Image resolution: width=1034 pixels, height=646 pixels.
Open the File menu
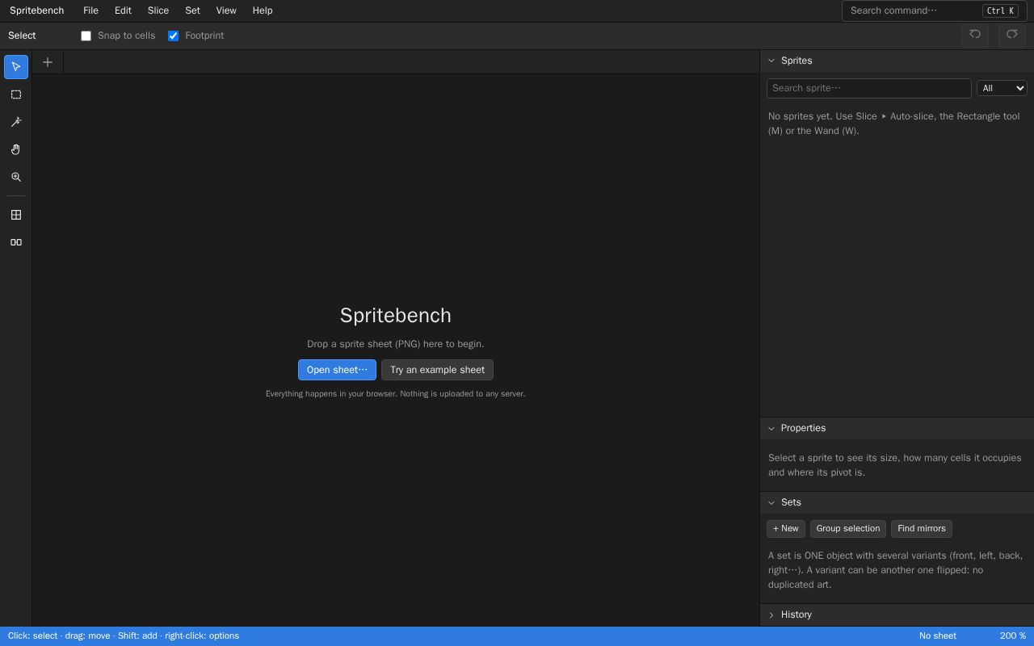[x=90, y=10]
